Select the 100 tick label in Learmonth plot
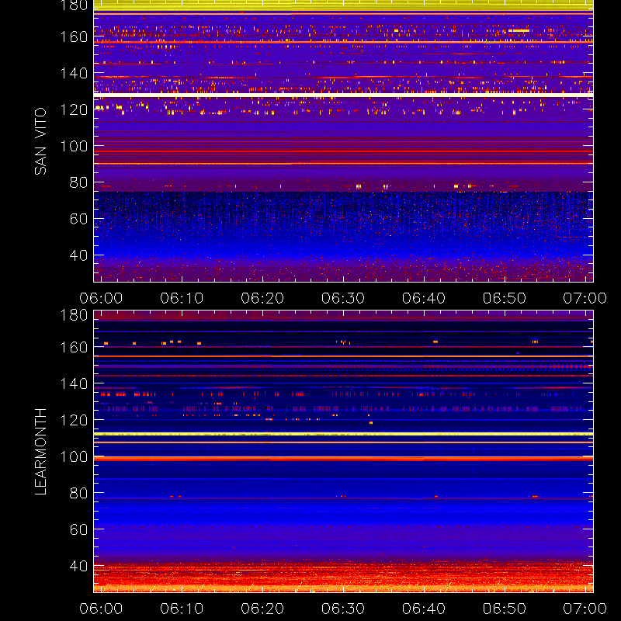 tap(74, 456)
